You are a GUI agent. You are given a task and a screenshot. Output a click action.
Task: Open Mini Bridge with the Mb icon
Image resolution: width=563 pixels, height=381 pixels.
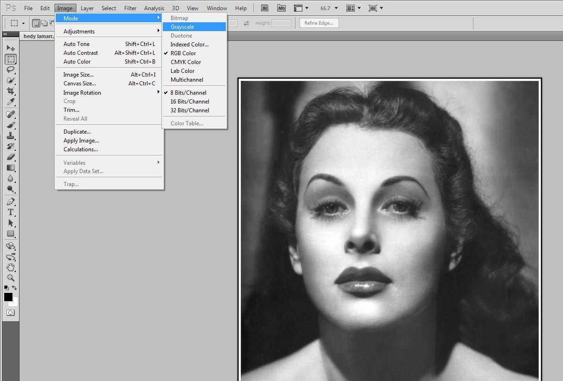281,8
